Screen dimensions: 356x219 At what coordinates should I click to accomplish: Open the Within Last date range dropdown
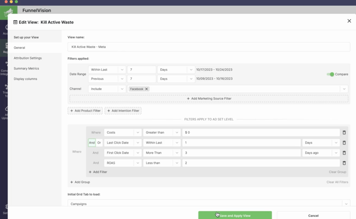click(x=107, y=70)
